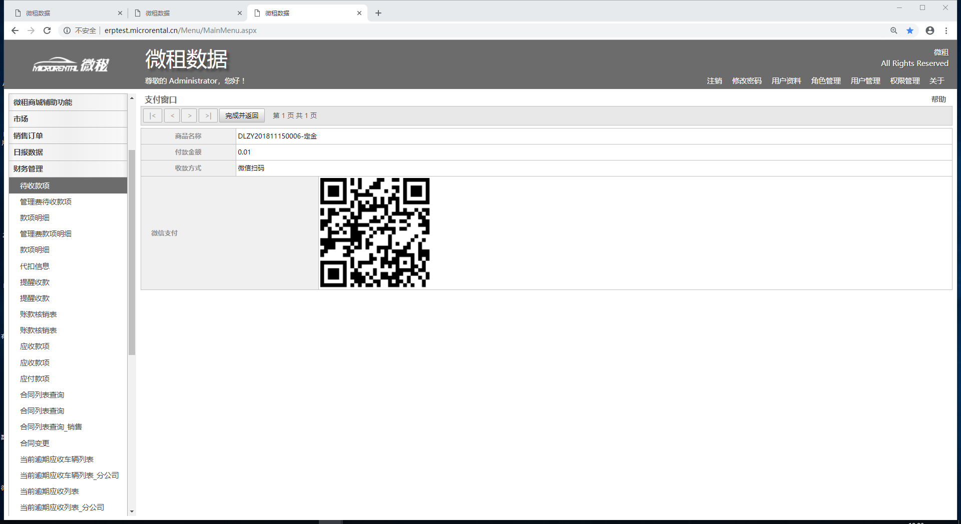This screenshot has height=524, width=961.
Task: Click the 支付窗口 panel title
Action: [161, 99]
